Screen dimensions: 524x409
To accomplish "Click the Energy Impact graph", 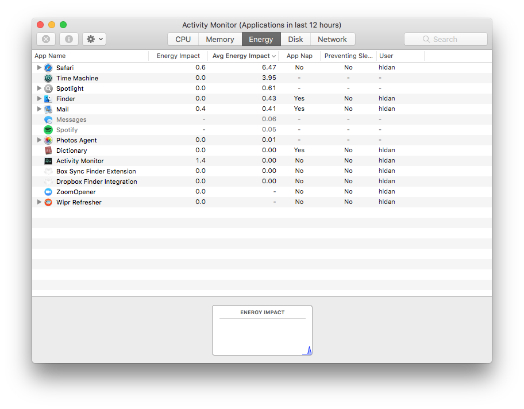I will 263,330.
